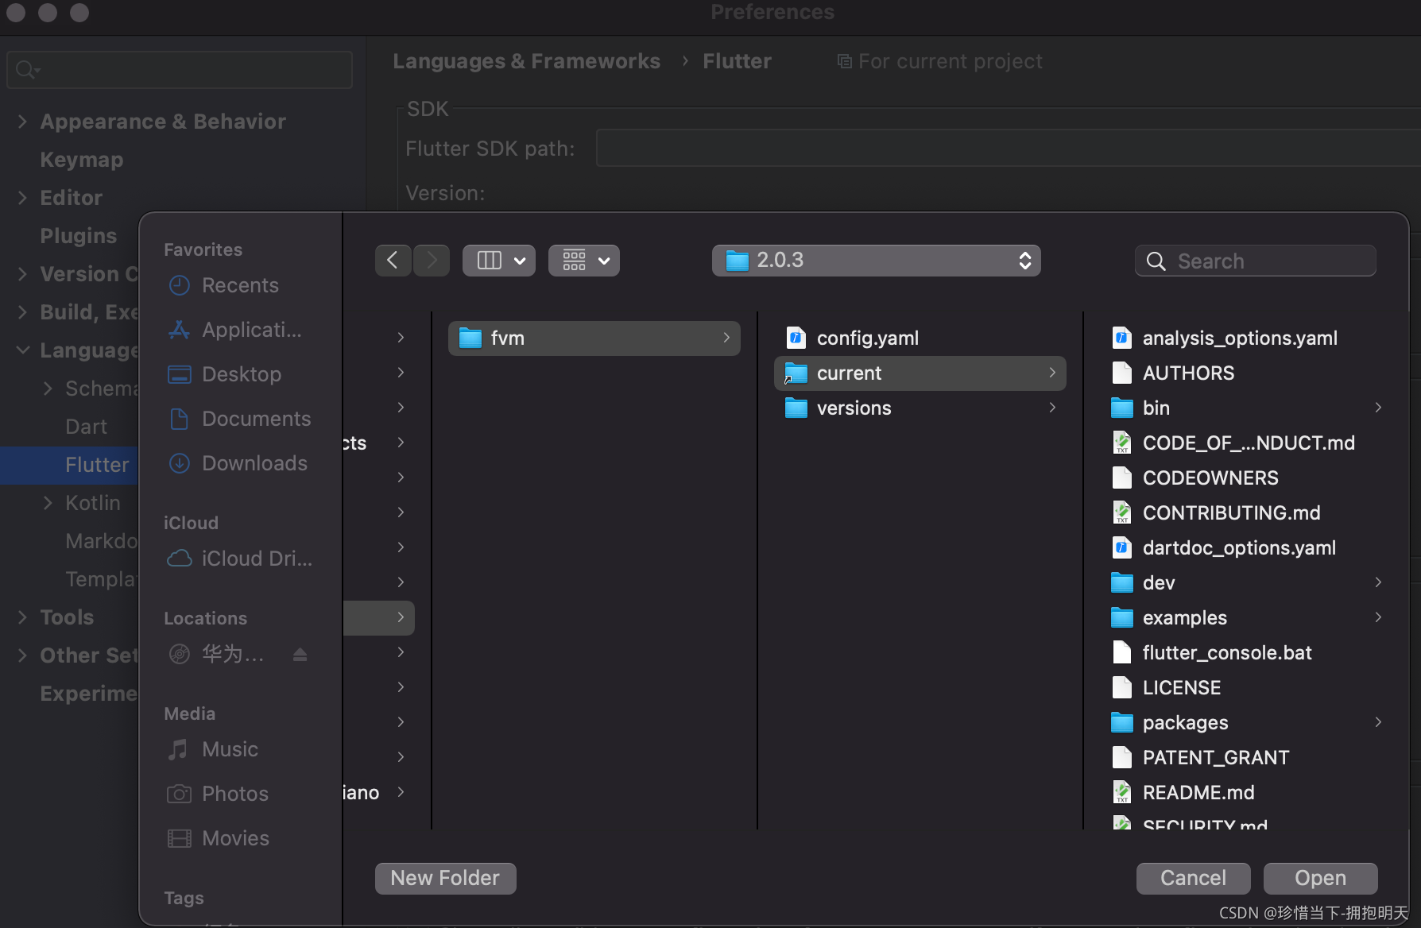Image resolution: width=1421 pixels, height=928 pixels.
Task: Select config.yaml file
Action: [920, 338]
